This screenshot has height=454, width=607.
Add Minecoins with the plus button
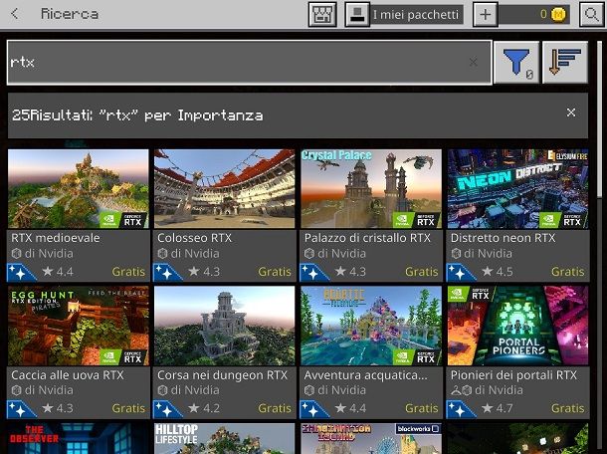click(486, 15)
